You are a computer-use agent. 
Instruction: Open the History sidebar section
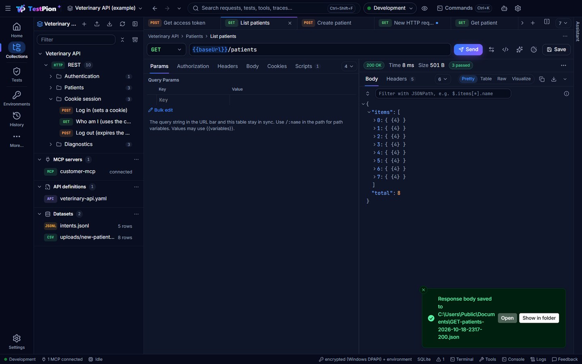(x=17, y=119)
